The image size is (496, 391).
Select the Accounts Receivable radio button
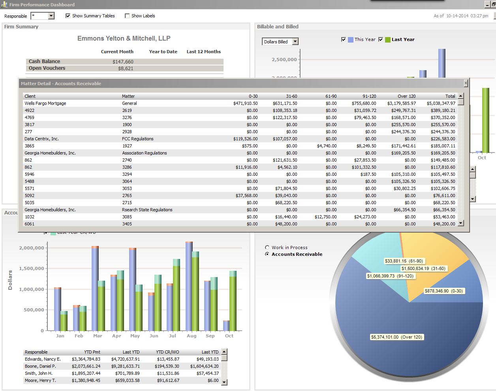pyautogui.click(x=267, y=254)
